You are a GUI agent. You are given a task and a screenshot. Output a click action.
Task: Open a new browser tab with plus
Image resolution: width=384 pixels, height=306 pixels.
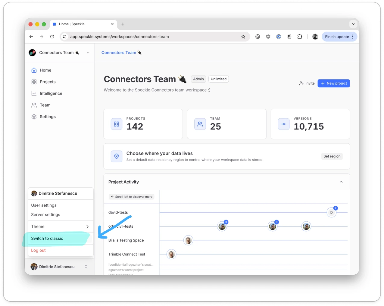[x=123, y=24]
